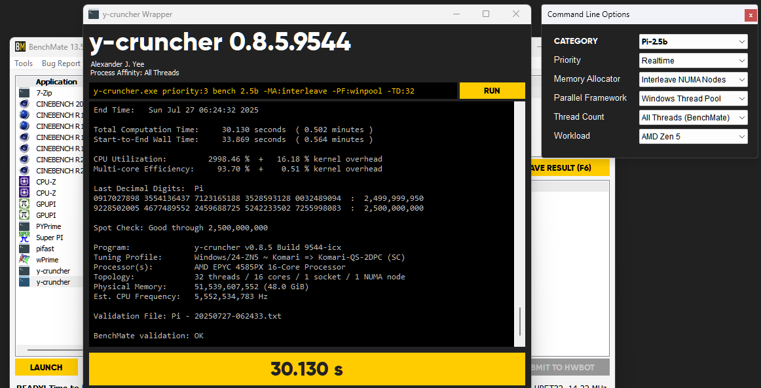Open the Workload dropdown showing AMD Zen 5
Image resolution: width=761 pixels, height=388 pixels.
[694, 137]
